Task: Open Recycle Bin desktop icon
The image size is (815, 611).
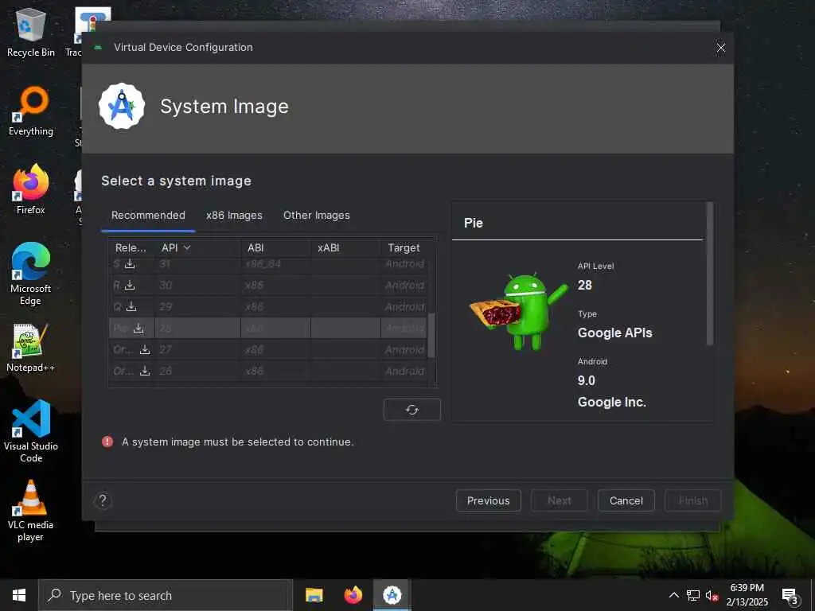Action: point(31,32)
